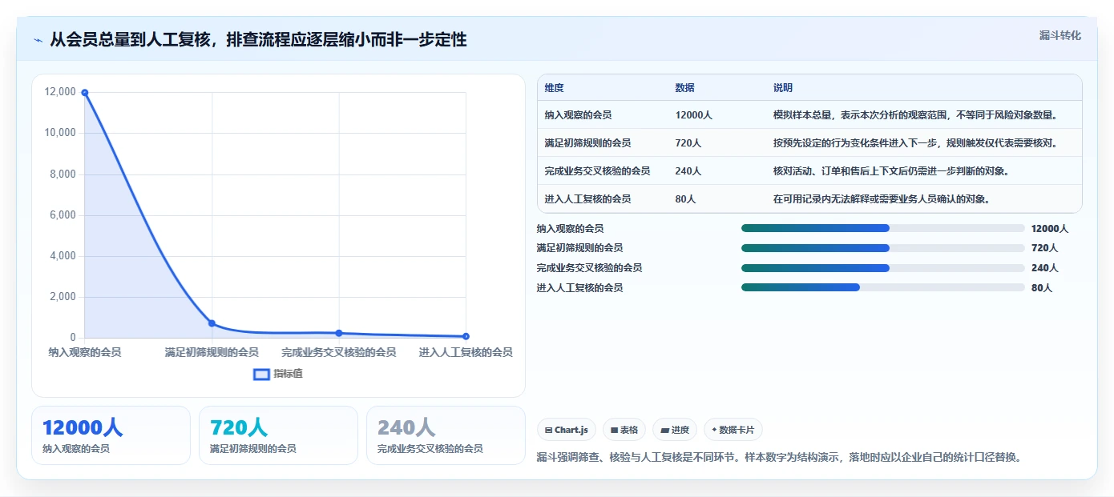Screen dimensions: 1114x497
Task: Click the description starting 按预先设定的行为变化条件
Action: (915, 143)
